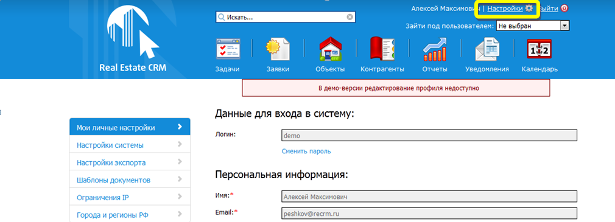Select Настройки системы menu item

click(130, 145)
